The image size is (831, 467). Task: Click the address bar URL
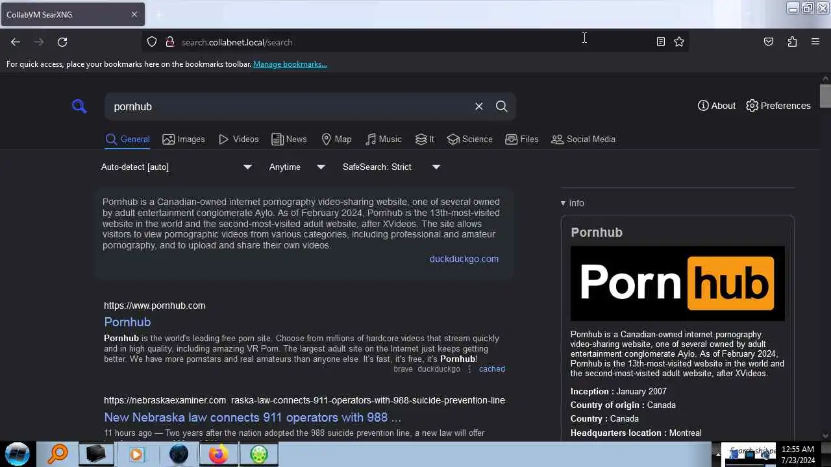[x=237, y=42]
